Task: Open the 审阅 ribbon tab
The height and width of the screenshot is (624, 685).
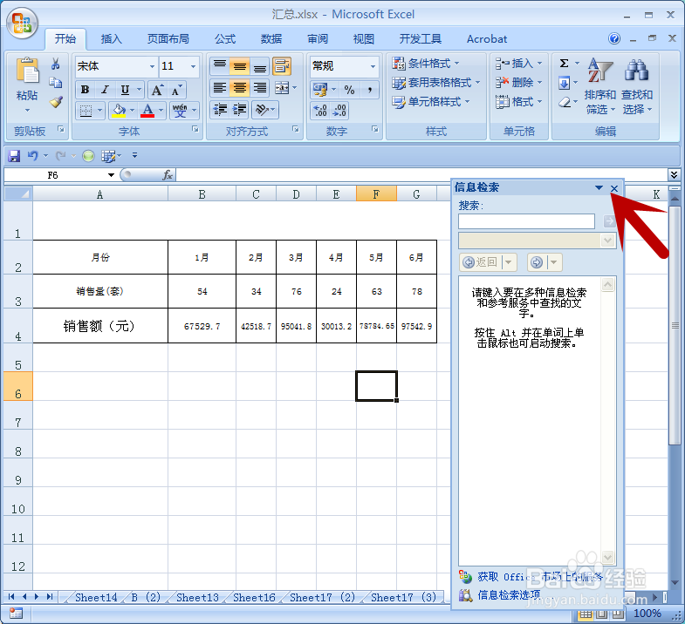Action: 318,39
